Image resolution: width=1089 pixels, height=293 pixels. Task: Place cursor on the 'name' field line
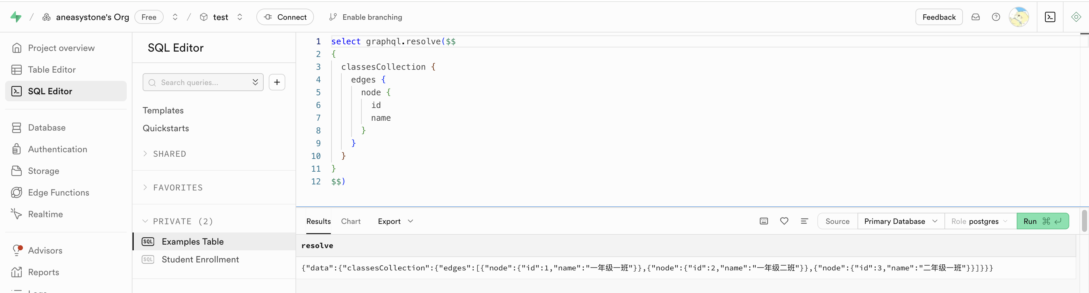click(381, 118)
